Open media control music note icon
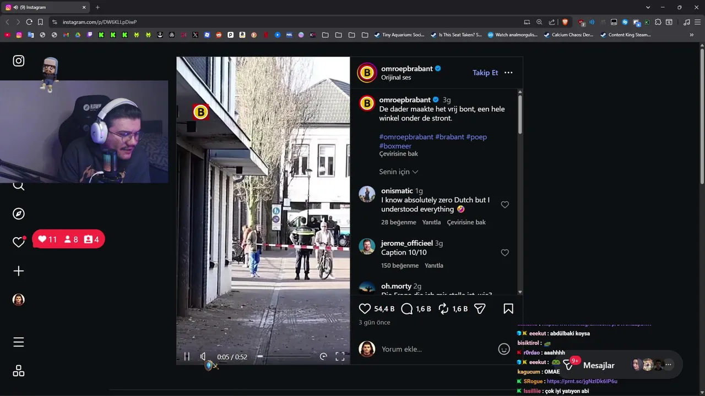This screenshot has width=705, height=396. (686, 22)
